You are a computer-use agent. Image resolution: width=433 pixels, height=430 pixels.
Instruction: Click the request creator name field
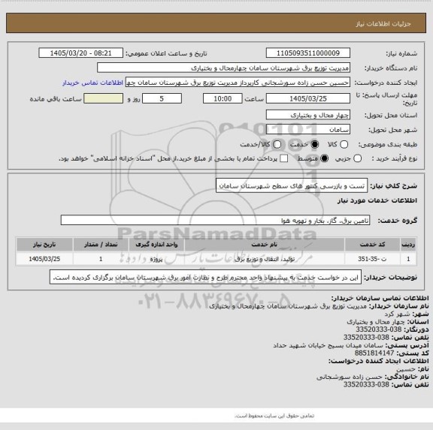(238, 83)
